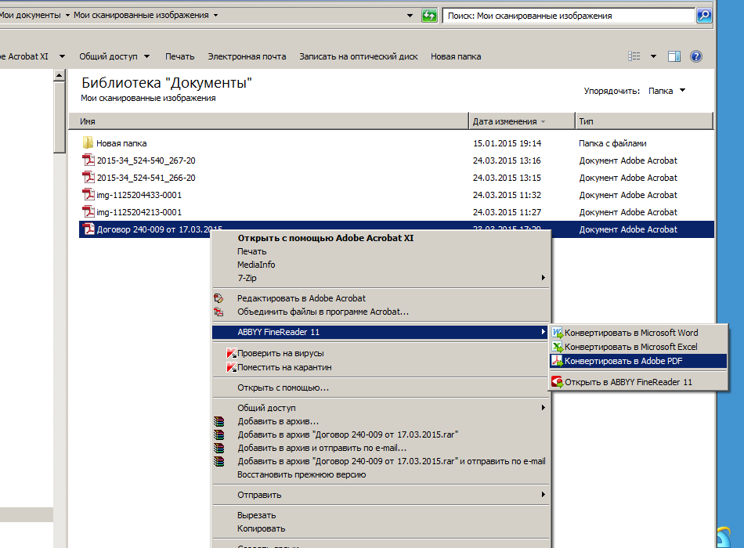Click the Excel icon in ABBYY submenu
This screenshot has width=744, height=548.
coord(557,347)
